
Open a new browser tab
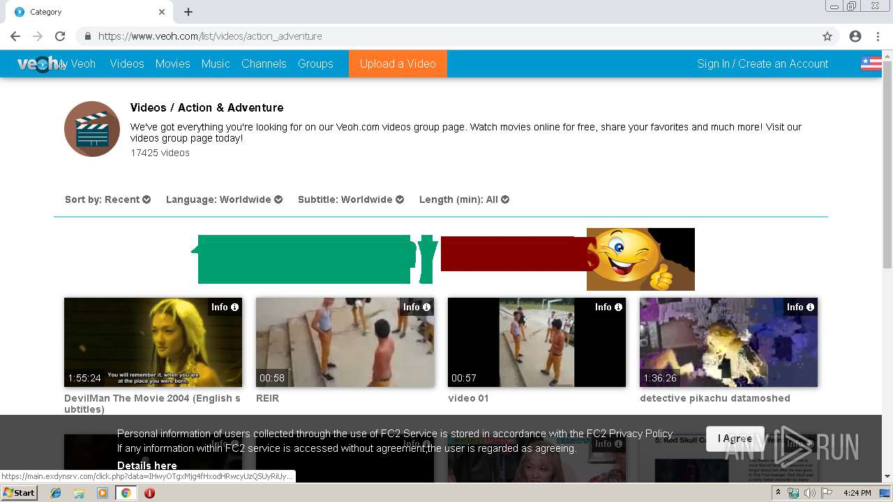[188, 12]
